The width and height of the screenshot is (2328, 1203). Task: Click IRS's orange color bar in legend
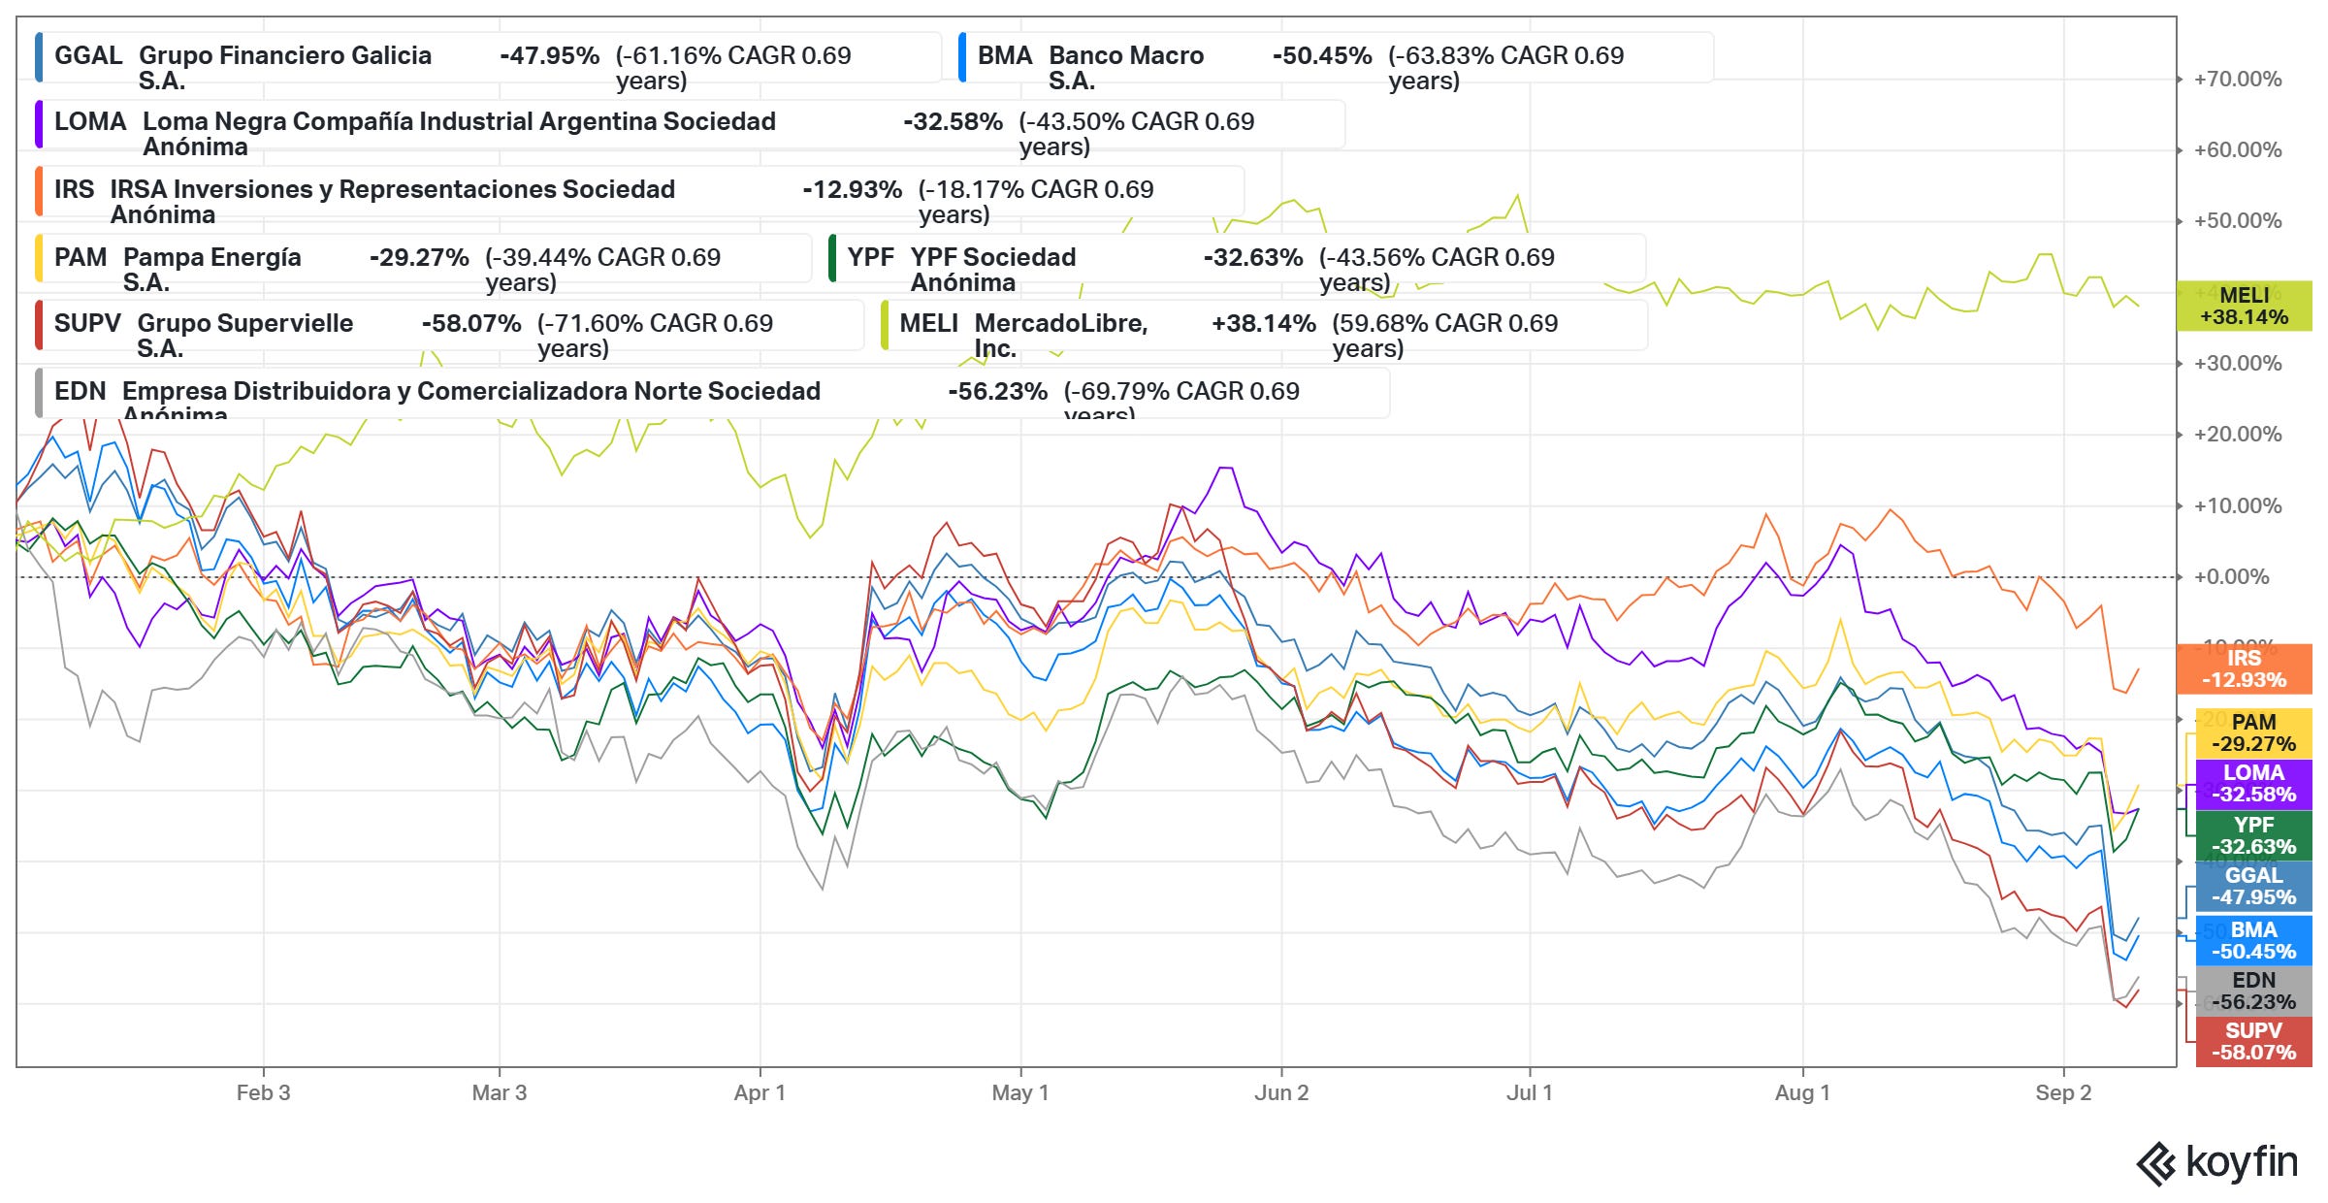(39, 192)
